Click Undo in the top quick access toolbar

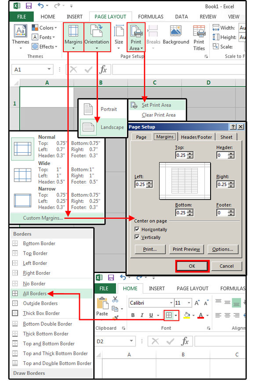[40, 6]
